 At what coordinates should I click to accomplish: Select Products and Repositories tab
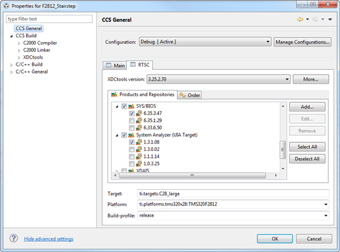click(142, 95)
